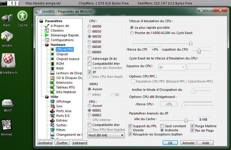Viewport: 231px width, 150px height.
Task: Open the Cache accessibility desktop icon
Action: tap(22, 16)
